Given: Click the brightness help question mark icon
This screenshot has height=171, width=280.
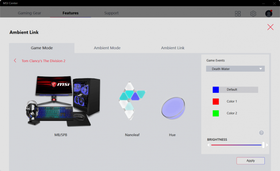Looking at the screenshot, I should (x=261, y=133).
